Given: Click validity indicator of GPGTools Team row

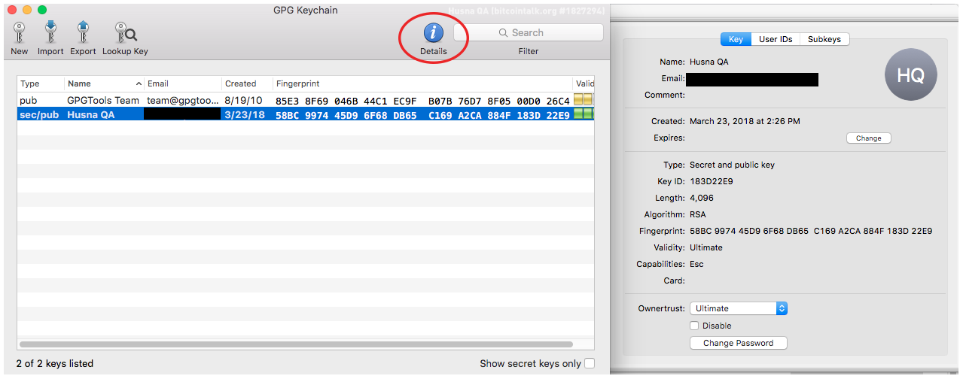Looking at the screenshot, I should (584, 100).
